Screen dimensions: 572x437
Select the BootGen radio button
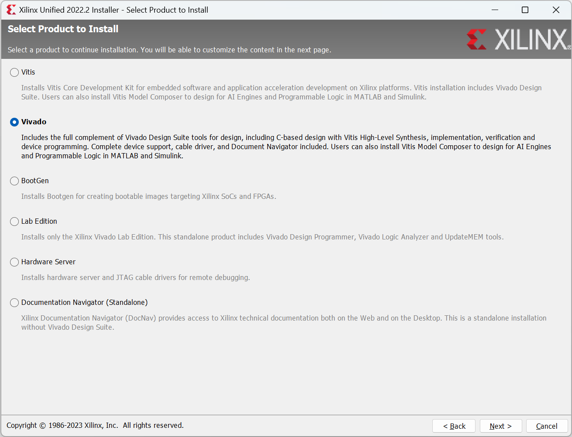14,181
